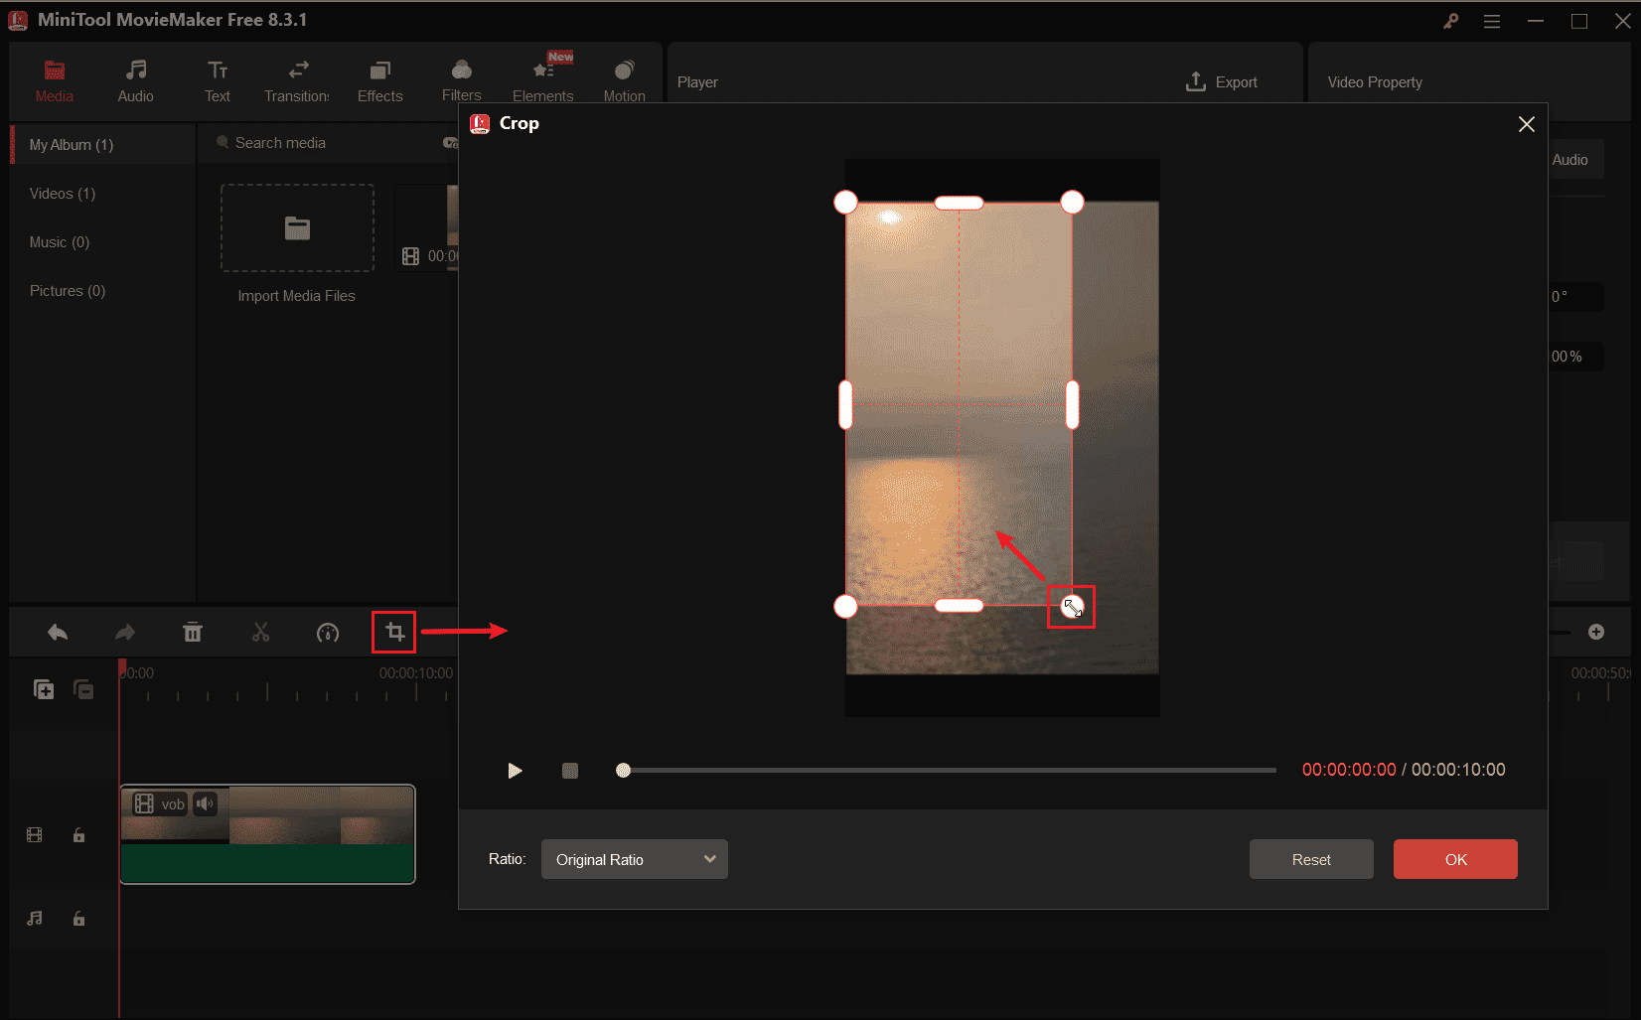The image size is (1641, 1020).
Task: Switch to the Motion tab
Action: point(624,81)
